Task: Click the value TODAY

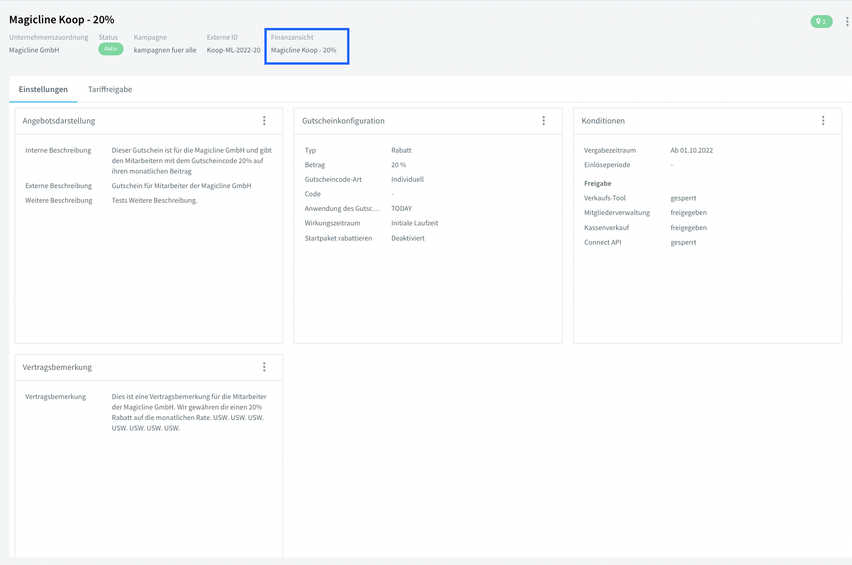Action: click(402, 209)
